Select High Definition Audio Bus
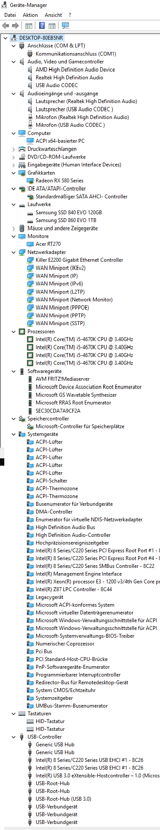Viewport: 160px width, 830px height. pos(65,527)
